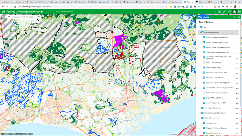Open options for EWGS Case Boundary
This screenshot has height=136, width=242.
click(237, 63)
